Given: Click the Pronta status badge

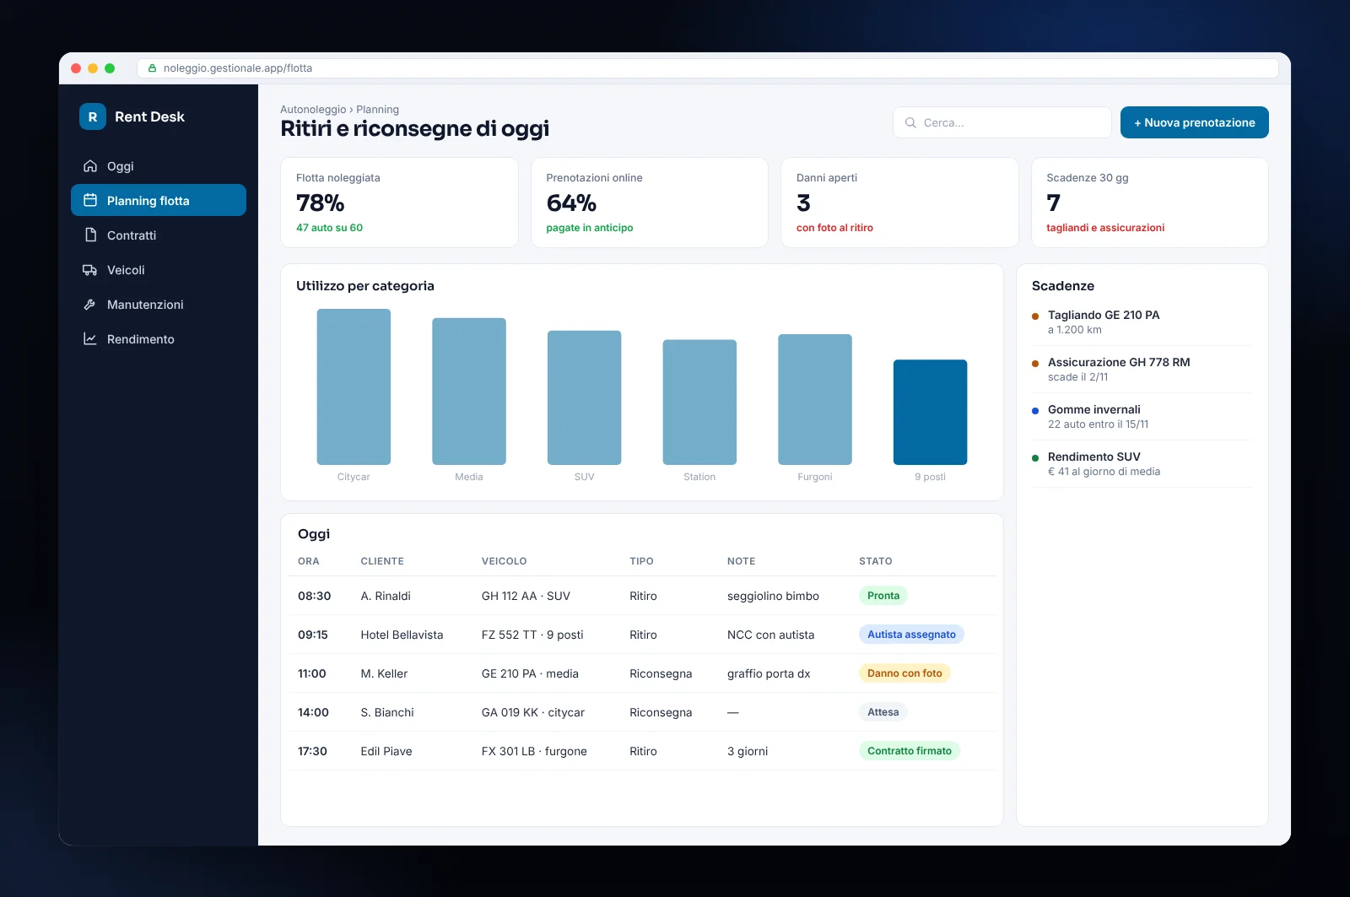Looking at the screenshot, I should (883, 596).
